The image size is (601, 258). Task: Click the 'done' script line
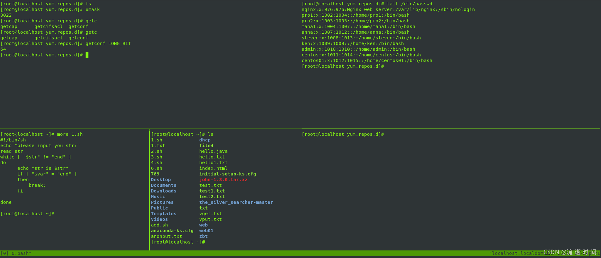6,202
